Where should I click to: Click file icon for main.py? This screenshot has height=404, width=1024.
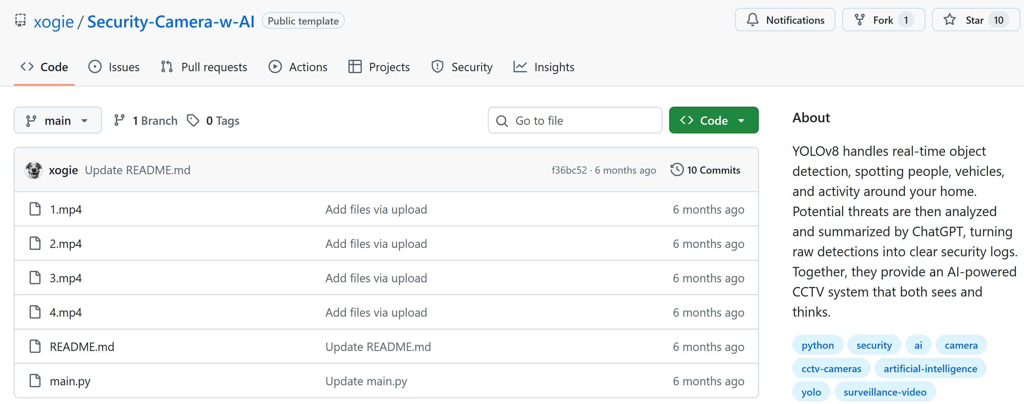pyautogui.click(x=35, y=381)
